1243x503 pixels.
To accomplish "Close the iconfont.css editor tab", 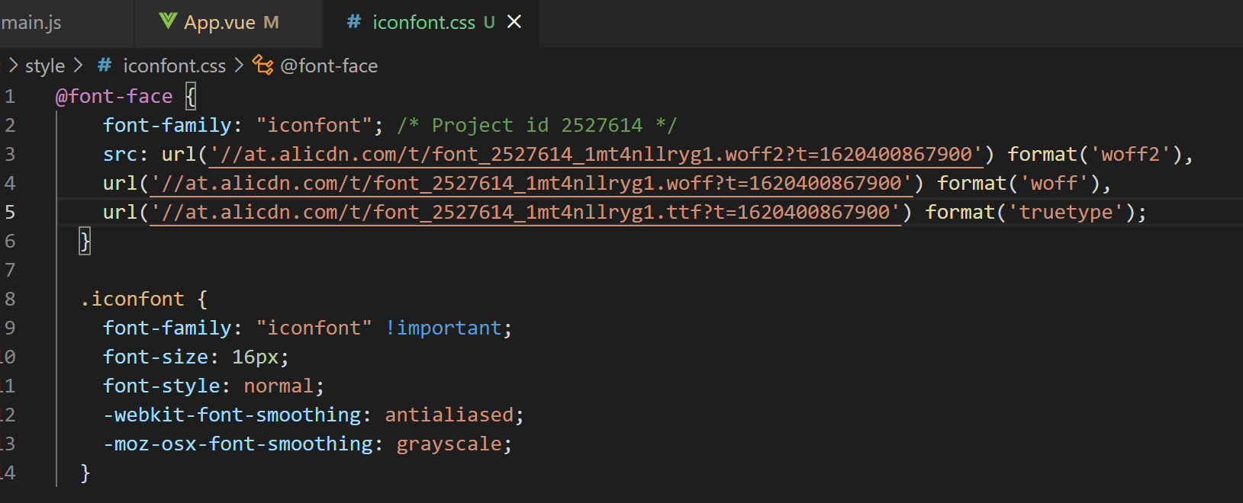I will click(515, 21).
